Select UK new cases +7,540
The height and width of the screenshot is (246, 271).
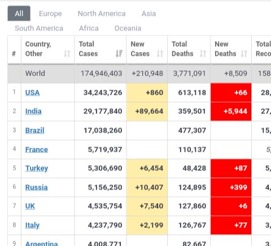tap(151, 206)
